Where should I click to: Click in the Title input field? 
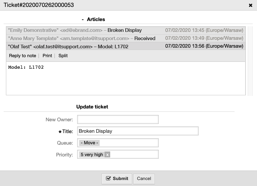pyautogui.click(x=138, y=131)
